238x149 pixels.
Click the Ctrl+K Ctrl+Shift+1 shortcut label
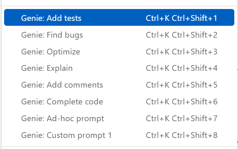point(182,18)
